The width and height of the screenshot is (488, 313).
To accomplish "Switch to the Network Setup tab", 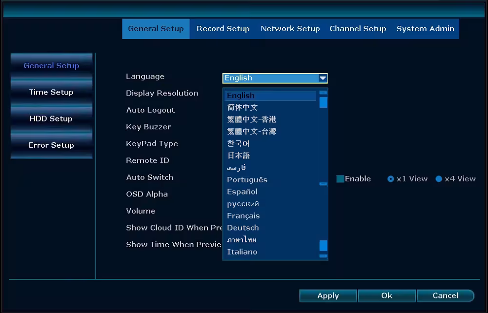I will pyautogui.click(x=290, y=29).
